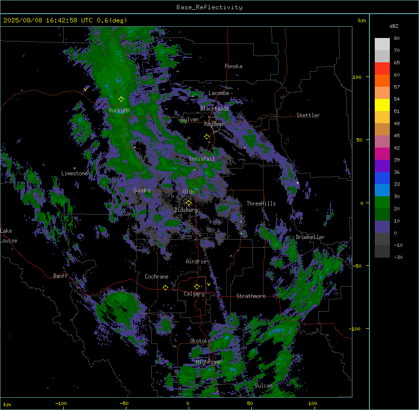Click the dBZ legend heading
This screenshot has width=419, height=410.
tap(394, 26)
